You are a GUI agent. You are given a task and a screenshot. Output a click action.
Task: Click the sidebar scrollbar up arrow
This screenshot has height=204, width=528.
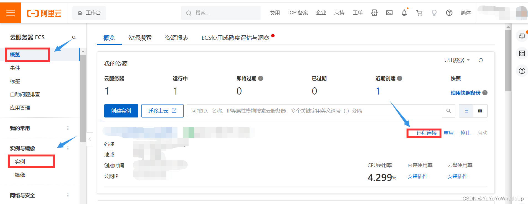(83, 51)
